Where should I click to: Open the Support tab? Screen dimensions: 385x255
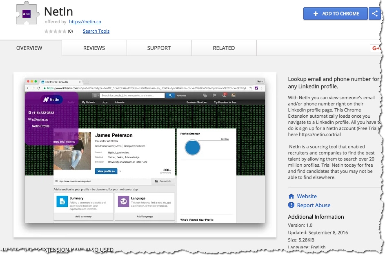click(159, 48)
